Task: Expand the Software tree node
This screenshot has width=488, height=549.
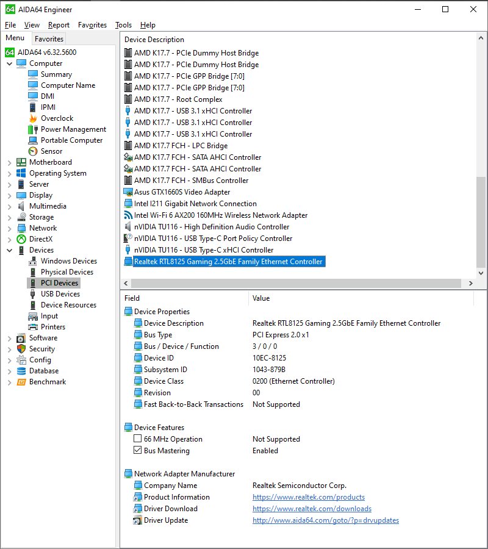Action: point(9,339)
